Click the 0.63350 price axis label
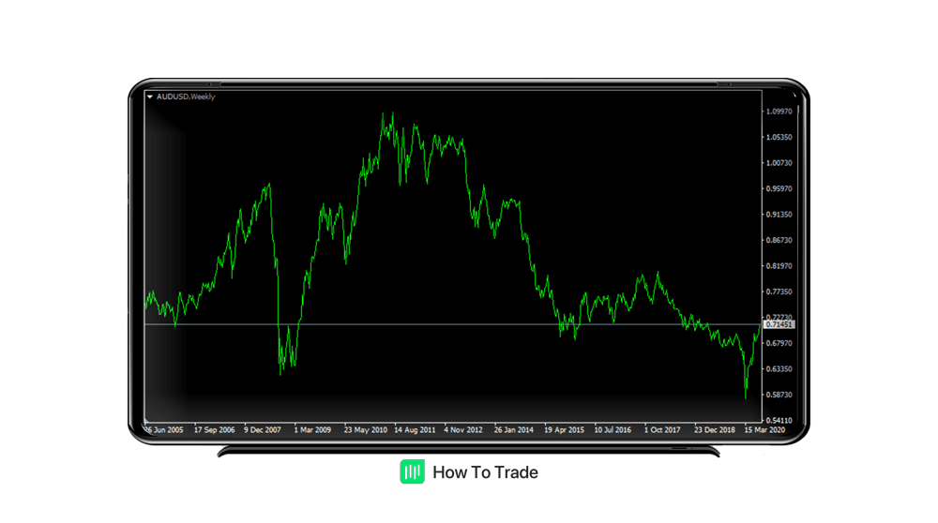Viewport: 938px width, 523px height. [779, 369]
